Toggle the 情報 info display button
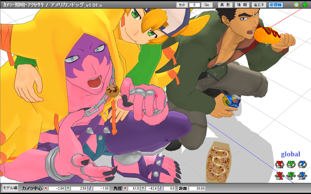Viewport: 311px width, 194px height. (x=242, y=5)
